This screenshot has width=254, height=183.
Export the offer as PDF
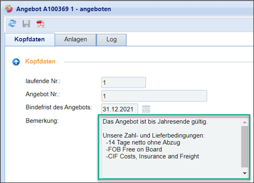40,24
